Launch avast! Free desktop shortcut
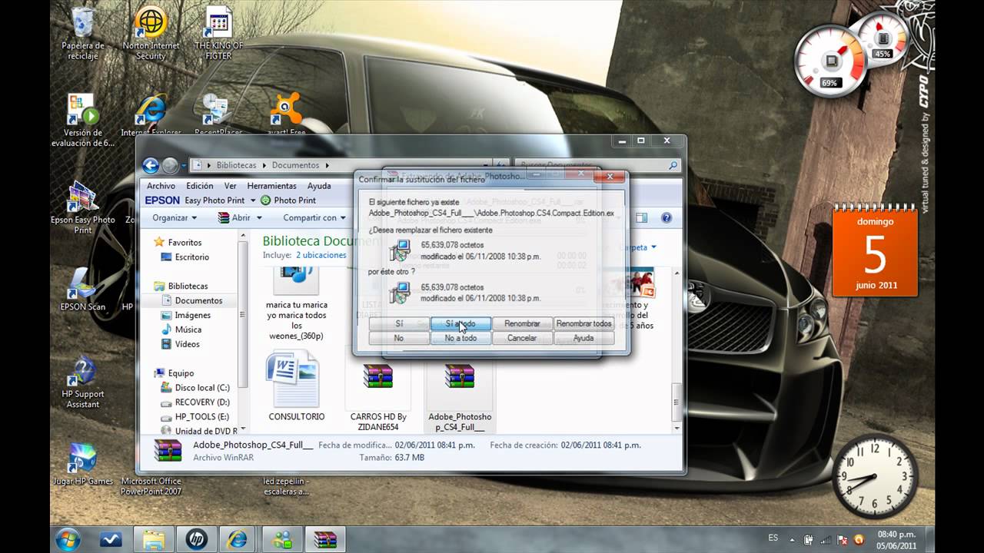984x553 pixels. (x=287, y=115)
